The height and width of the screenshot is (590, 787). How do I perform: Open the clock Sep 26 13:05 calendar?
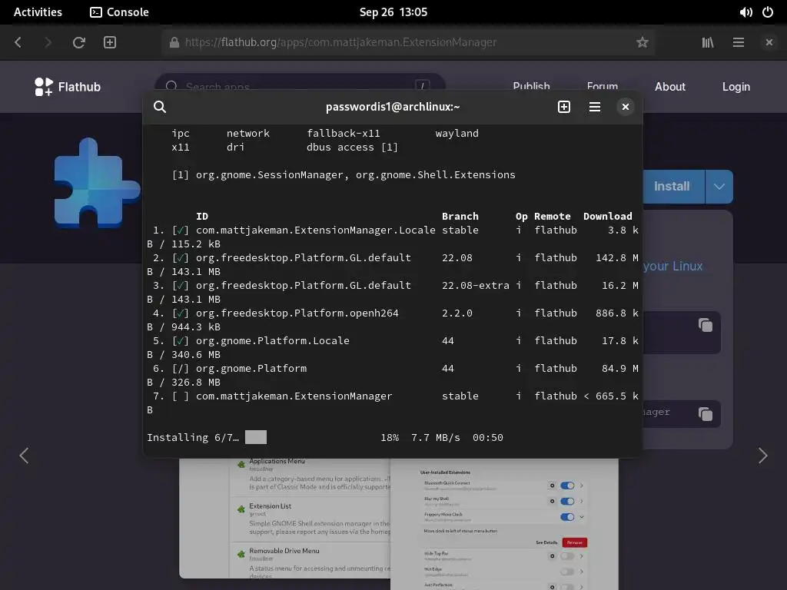(x=393, y=12)
